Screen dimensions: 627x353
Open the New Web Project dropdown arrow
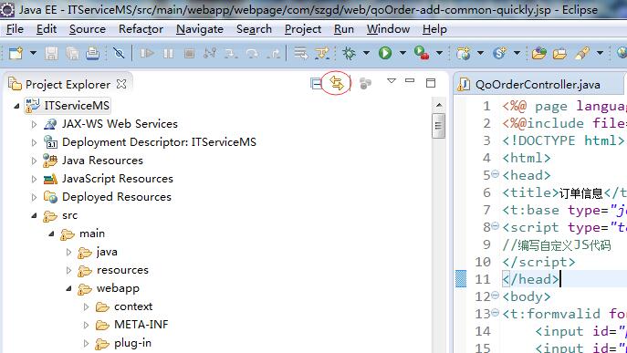point(480,53)
